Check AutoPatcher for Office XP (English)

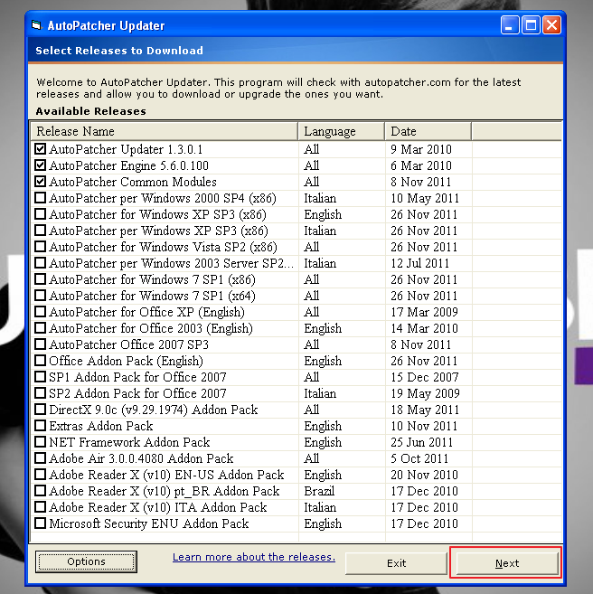[x=40, y=312]
